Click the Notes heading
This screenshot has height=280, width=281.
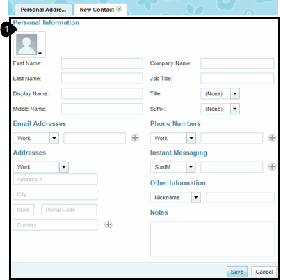(x=159, y=212)
